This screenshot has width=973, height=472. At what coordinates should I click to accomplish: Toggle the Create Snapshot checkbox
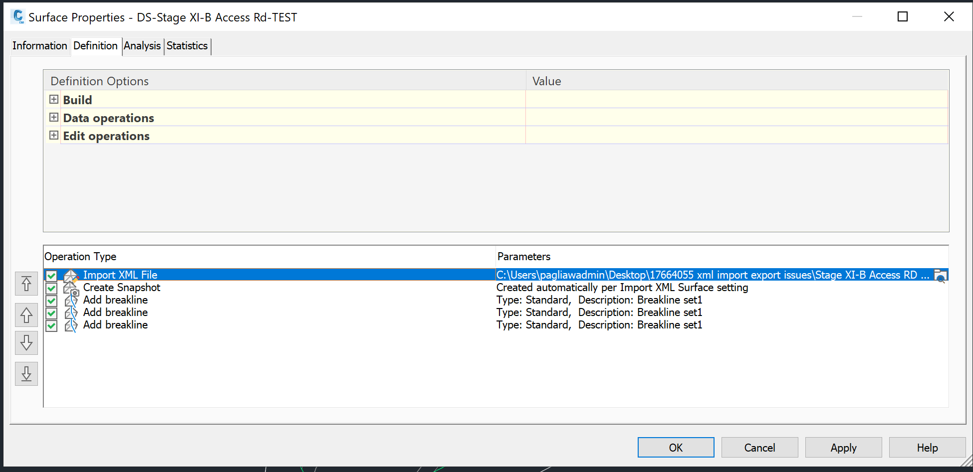pos(51,288)
